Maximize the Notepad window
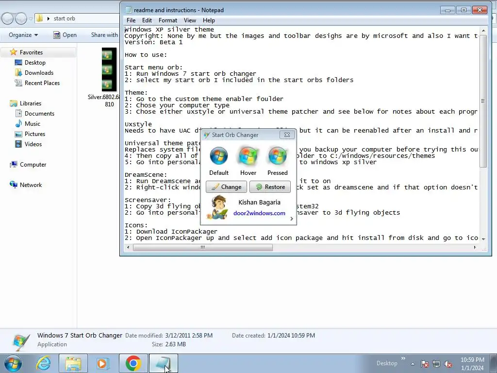 [464, 10]
